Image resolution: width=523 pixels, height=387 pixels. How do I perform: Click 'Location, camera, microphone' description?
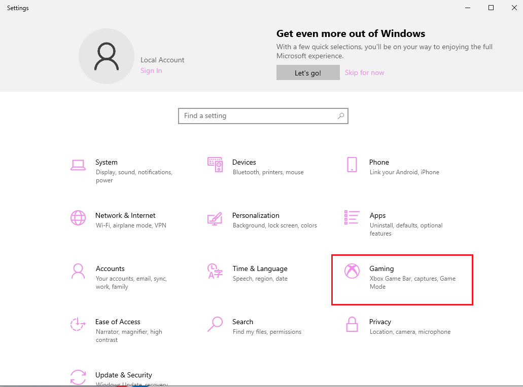[x=410, y=332]
